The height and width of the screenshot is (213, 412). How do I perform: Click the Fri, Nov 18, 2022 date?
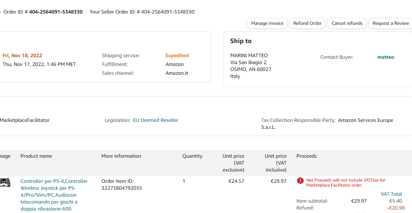(22, 56)
